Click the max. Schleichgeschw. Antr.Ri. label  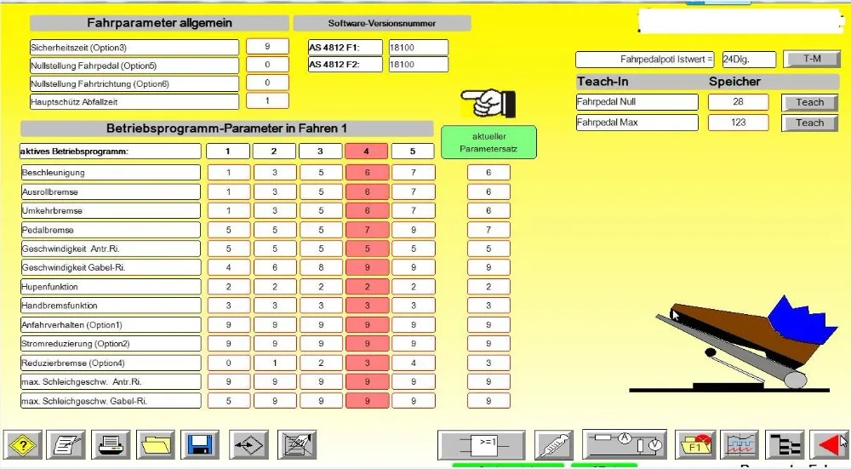coord(111,381)
